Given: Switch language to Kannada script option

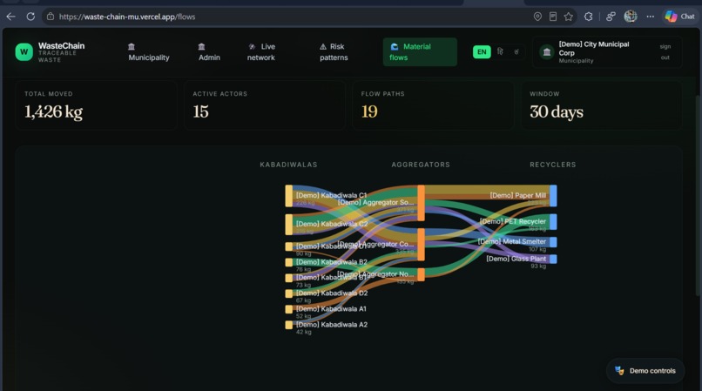Looking at the screenshot, I should coord(516,52).
